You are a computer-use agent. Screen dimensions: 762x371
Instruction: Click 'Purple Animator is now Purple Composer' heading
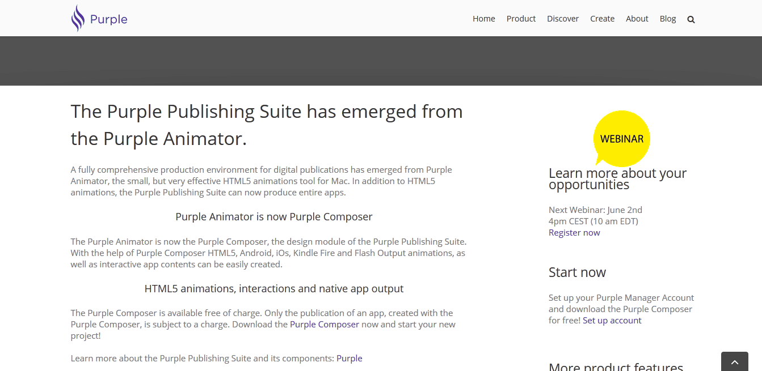274,217
